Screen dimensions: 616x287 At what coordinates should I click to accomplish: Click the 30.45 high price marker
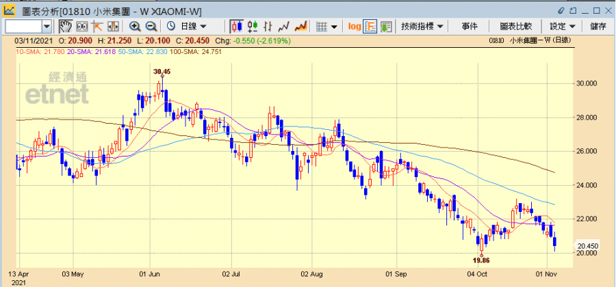(162, 71)
